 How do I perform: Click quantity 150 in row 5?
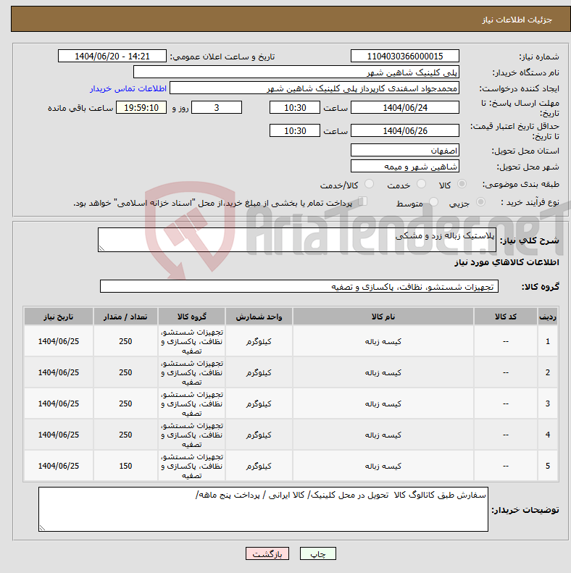125,466
